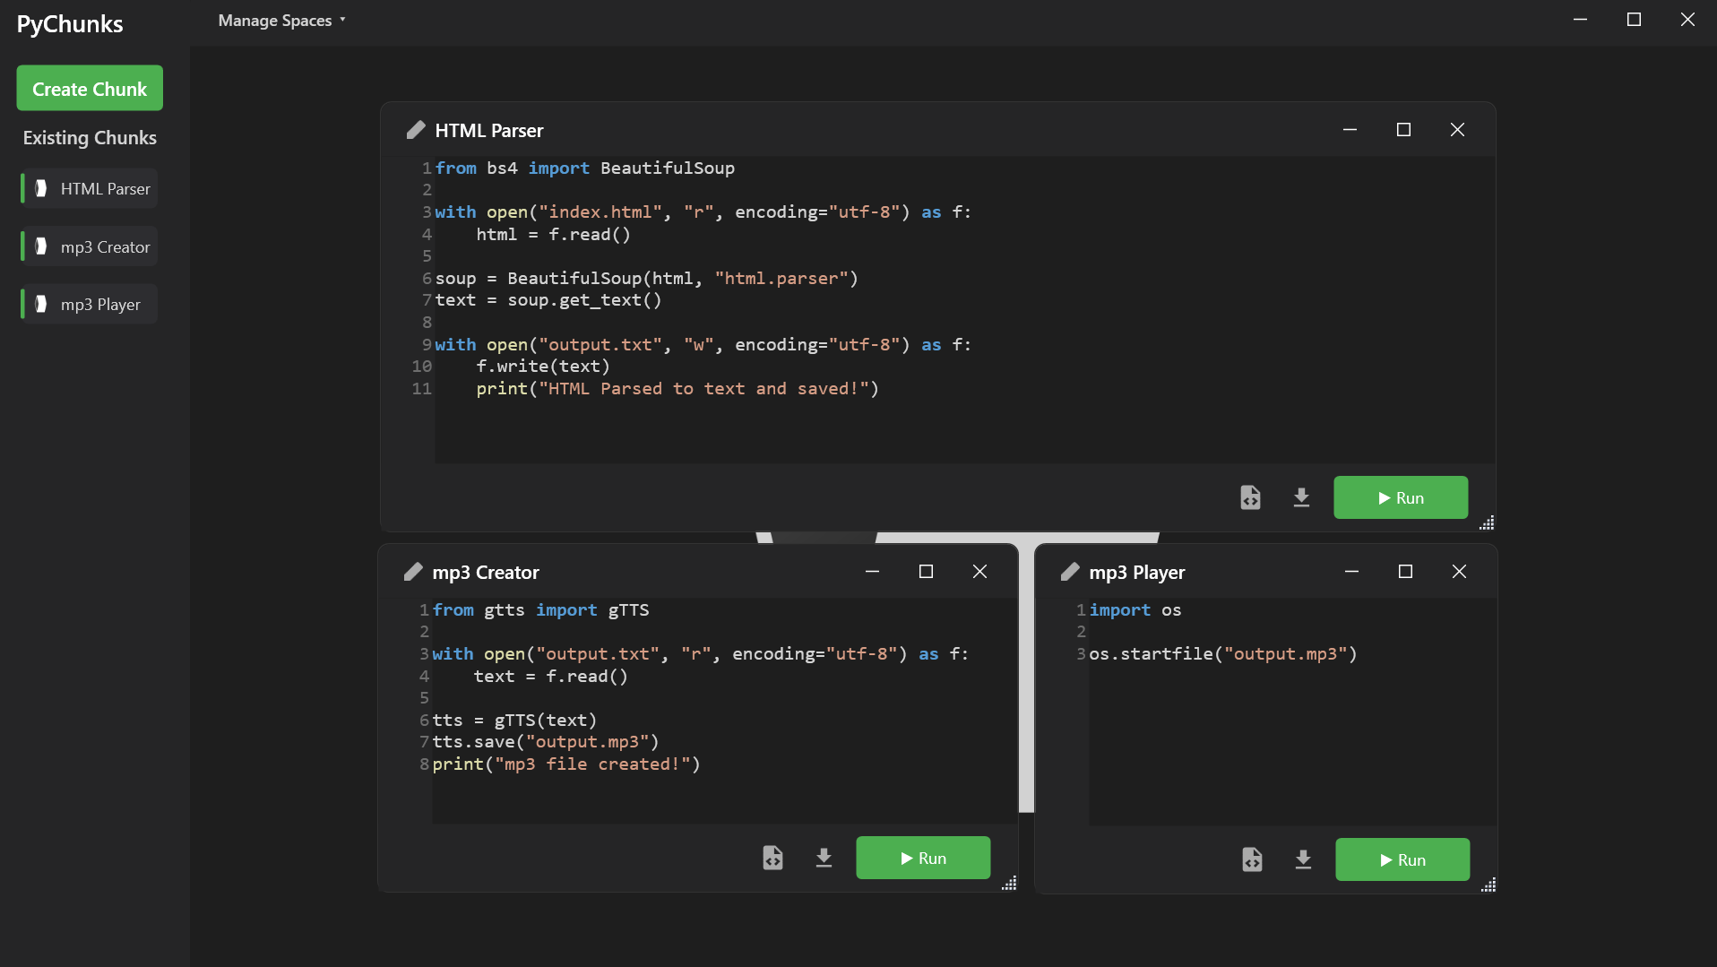The width and height of the screenshot is (1717, 967).
Task: Close the mp3 Creator chunk window
Action: [979, 572]
